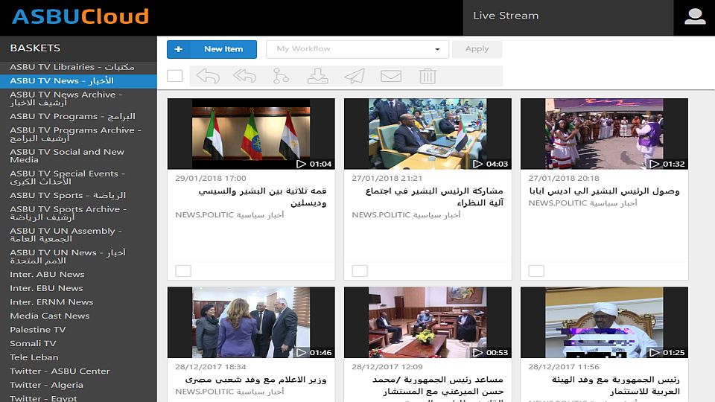Image resolution: width=715 pixels, height=402 pixels.
Task: Open Inter. ABU News basket
Action: pos(78,275)
